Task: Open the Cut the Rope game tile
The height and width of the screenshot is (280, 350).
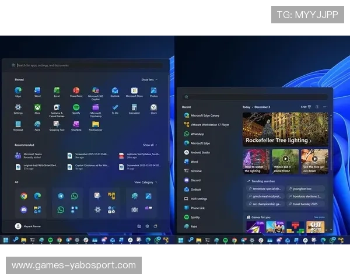Action: point(315,227)
